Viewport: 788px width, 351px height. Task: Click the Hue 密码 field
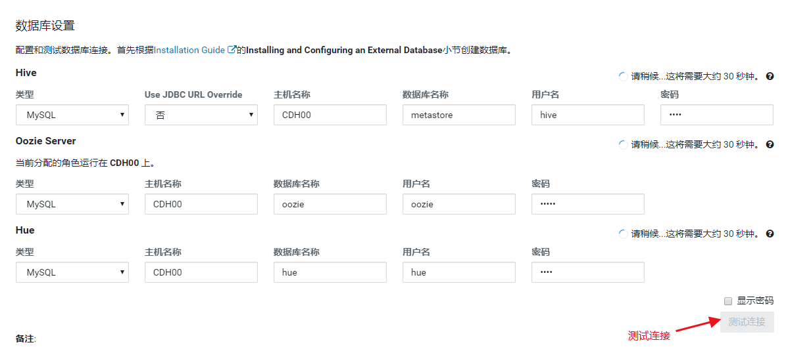click(x=588, y=272)
